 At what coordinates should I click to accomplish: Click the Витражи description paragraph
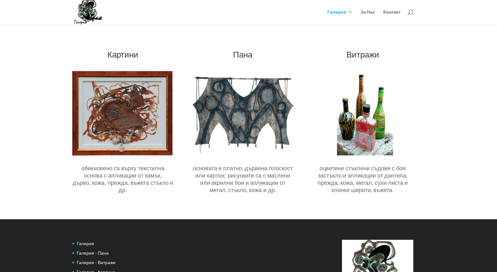click(362, 179)
